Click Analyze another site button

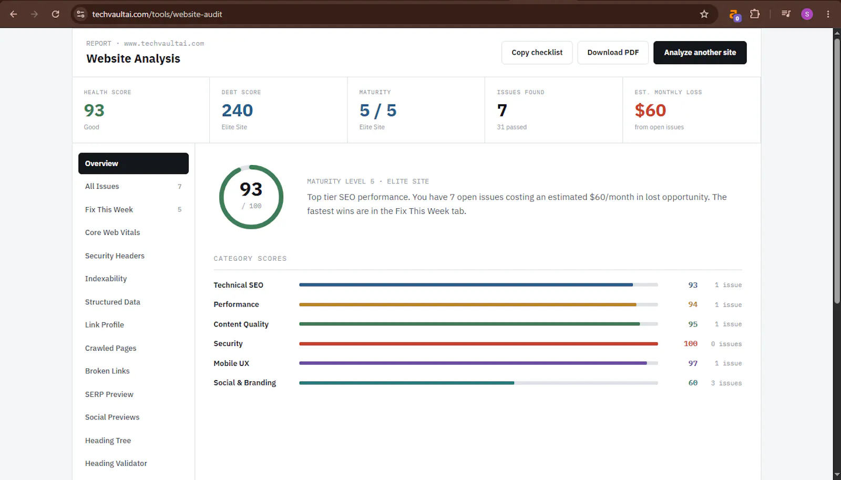click(700, 53)
